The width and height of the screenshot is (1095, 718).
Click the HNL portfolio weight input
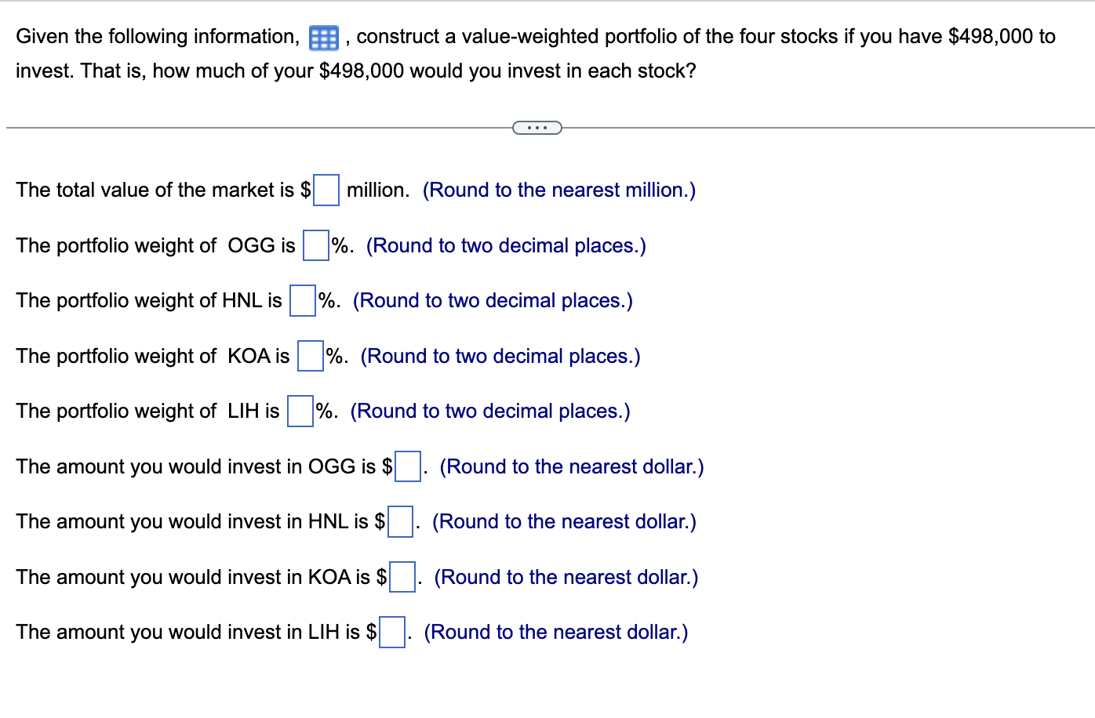301,301
